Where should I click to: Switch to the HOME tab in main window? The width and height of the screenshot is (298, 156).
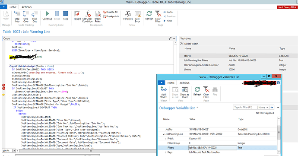[x=13, y=7]
